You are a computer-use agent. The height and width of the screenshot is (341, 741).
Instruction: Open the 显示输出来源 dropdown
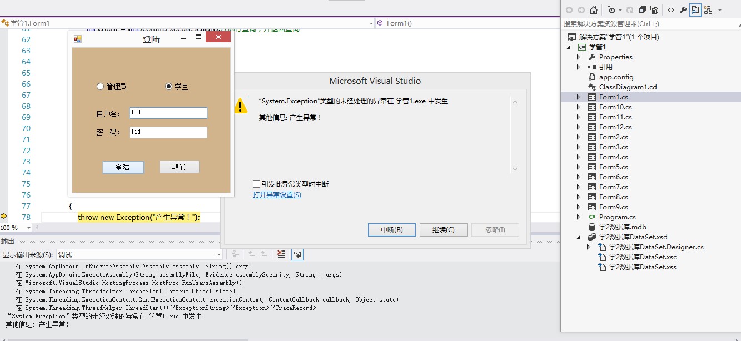click(218, 254)
